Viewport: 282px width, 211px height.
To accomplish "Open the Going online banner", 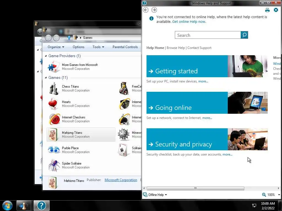I will pos(187,103).
